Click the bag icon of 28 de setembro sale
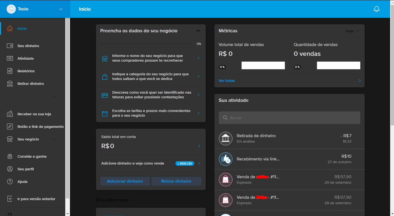The width and height of the screenshot is (394, 216). (x=226, y=200)
